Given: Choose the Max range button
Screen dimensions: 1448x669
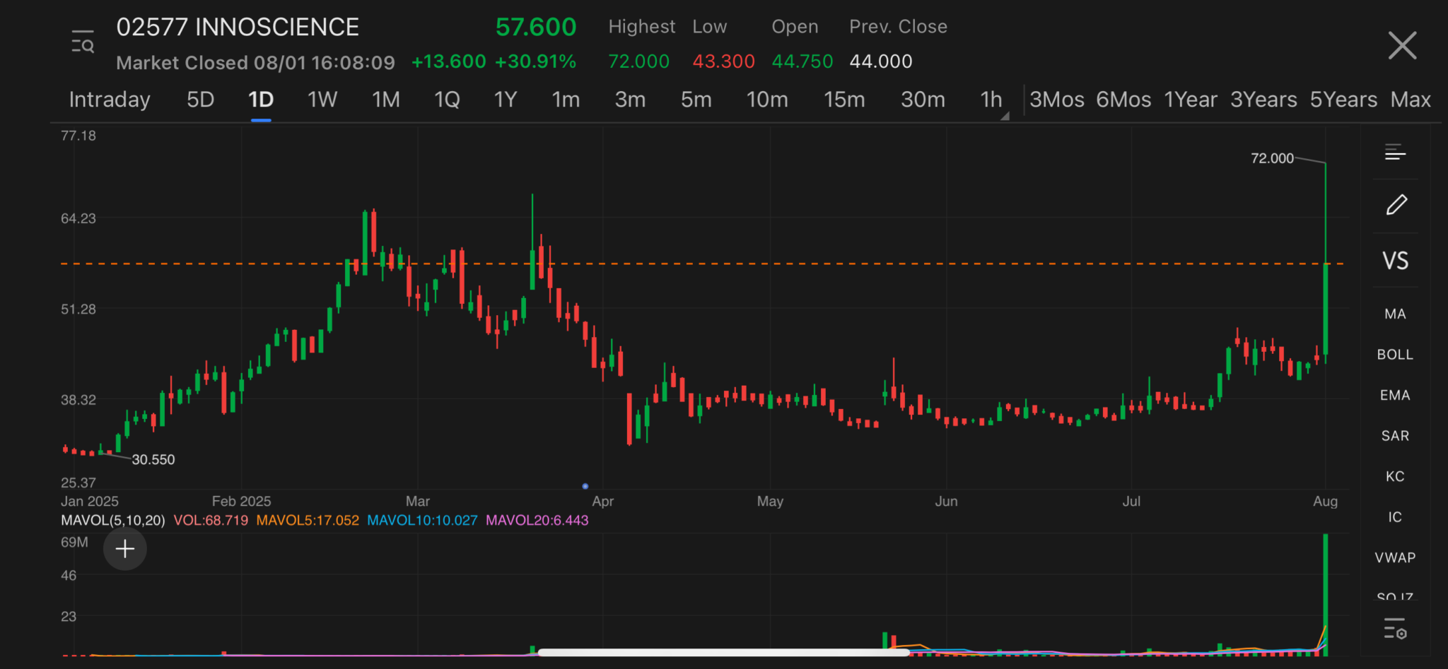Looking at the screenshot, I should click(1410, 100).
